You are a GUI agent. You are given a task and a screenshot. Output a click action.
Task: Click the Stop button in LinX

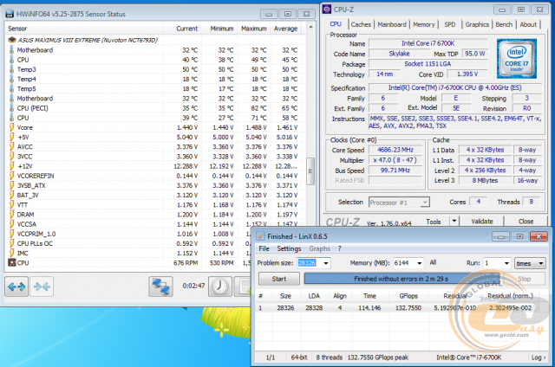(524, 279)
